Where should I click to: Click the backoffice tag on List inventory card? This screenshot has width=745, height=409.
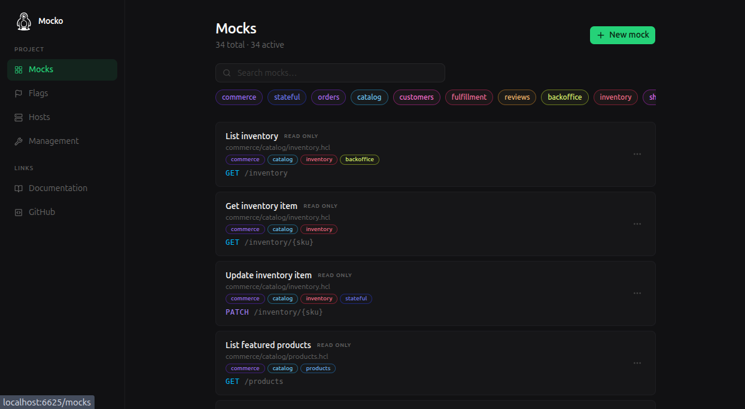(360, 159)
